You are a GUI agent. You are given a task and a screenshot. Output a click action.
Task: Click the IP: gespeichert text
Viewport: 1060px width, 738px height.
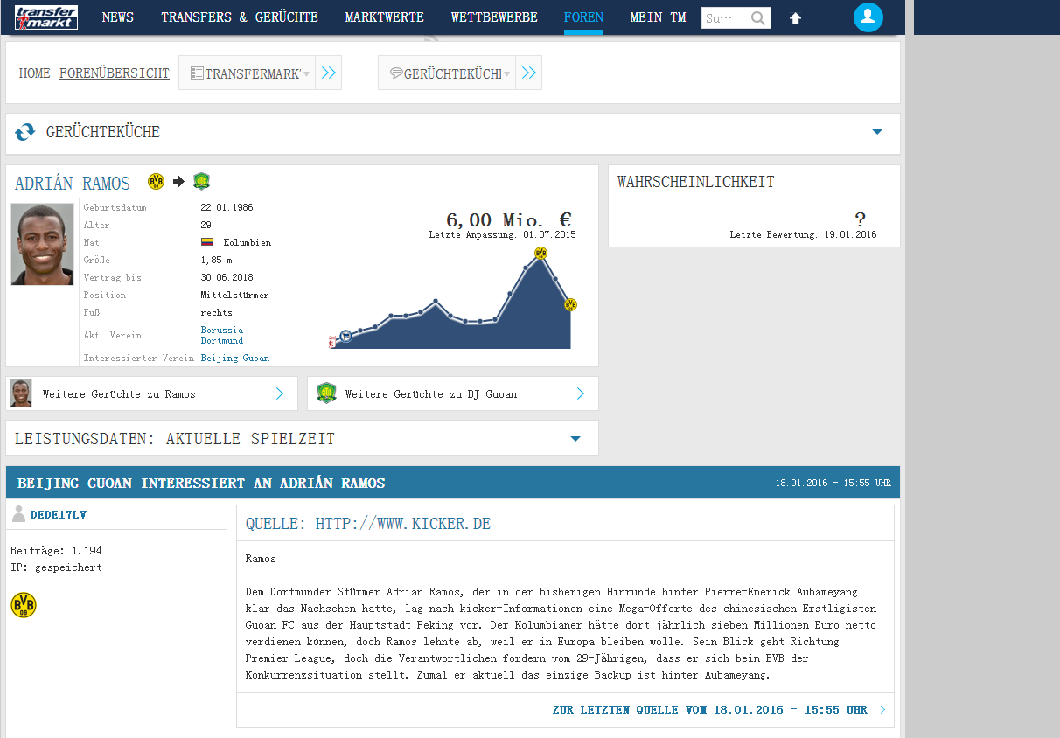coord(56,567)
